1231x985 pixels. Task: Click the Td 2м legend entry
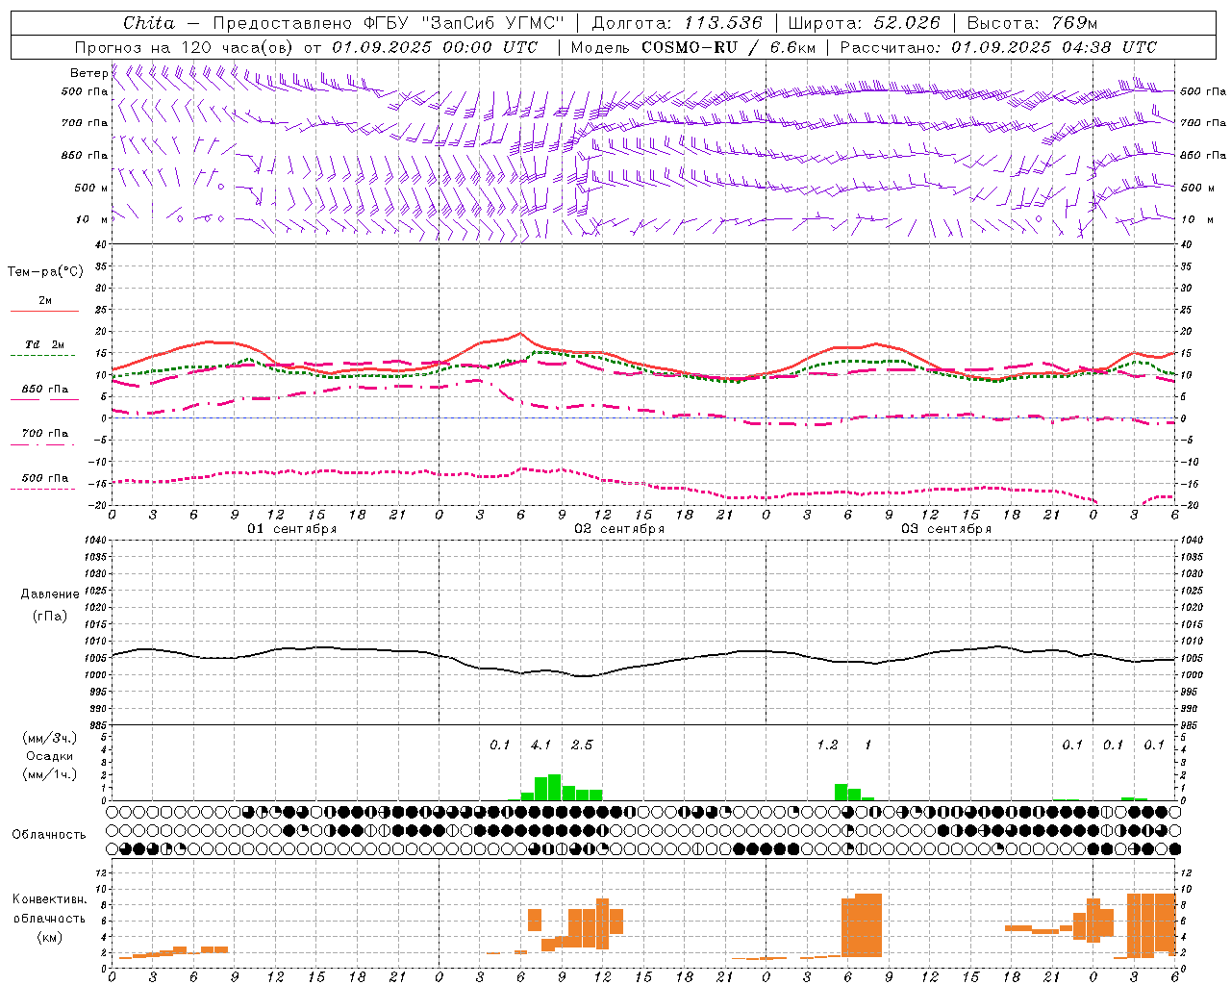[44, 344]
